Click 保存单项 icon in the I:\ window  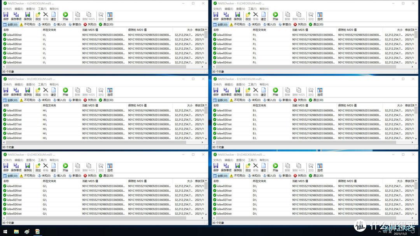coord(16,16)
